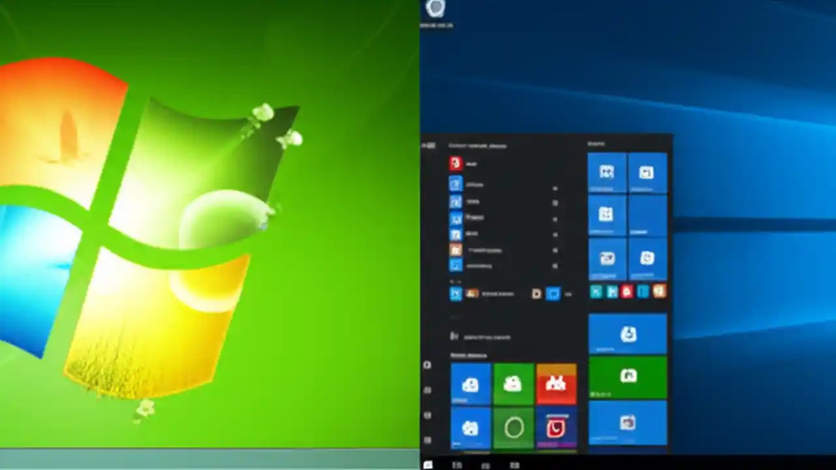Launch the blue OneDrive cloud tile
Image resolution: width=836 pixels, height=470 pixels.
tap(470, 384)
